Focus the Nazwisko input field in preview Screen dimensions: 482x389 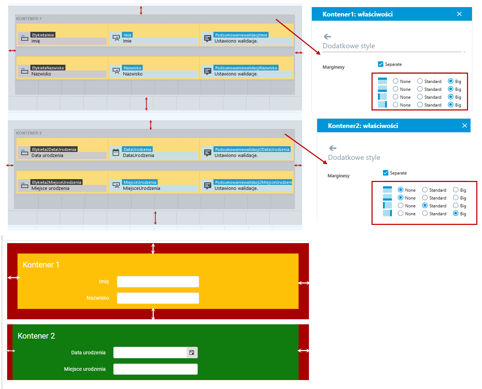tap(158, 298)
